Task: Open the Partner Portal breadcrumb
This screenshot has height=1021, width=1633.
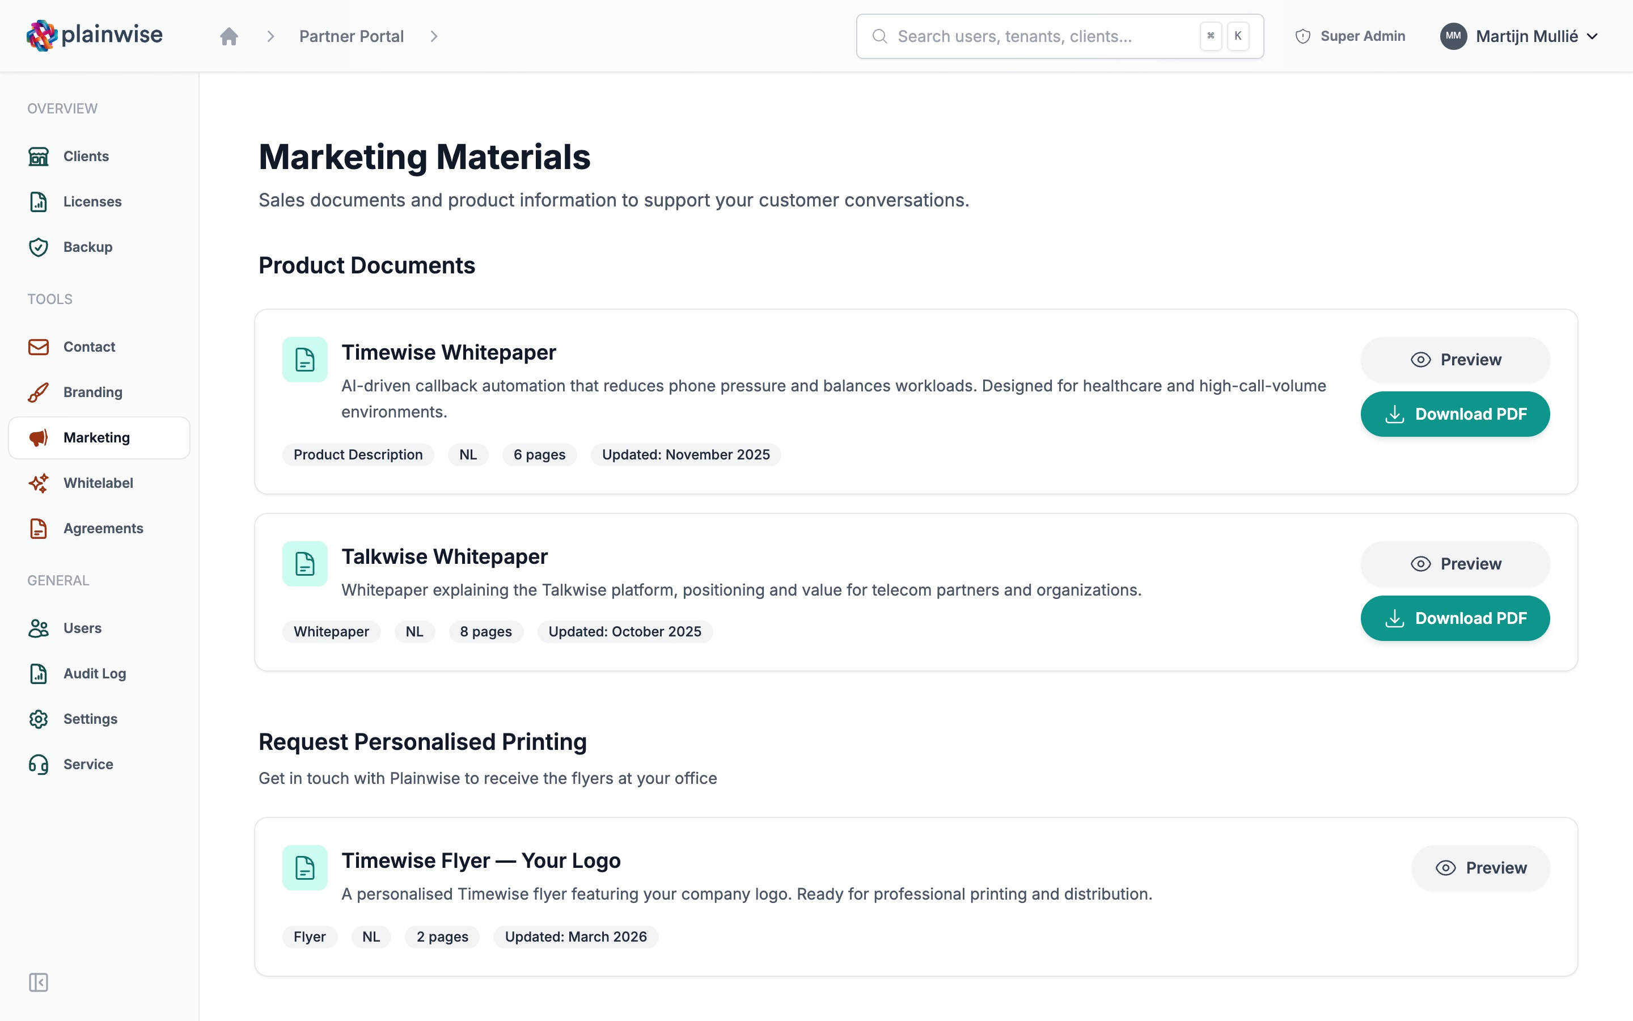Action: [351, 36]
